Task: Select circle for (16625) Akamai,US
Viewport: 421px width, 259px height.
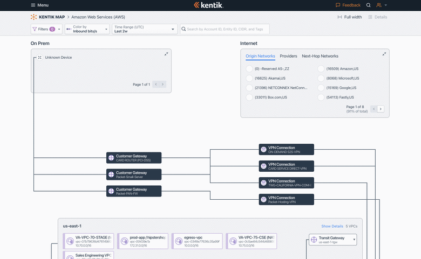Action: coord(249,78)
